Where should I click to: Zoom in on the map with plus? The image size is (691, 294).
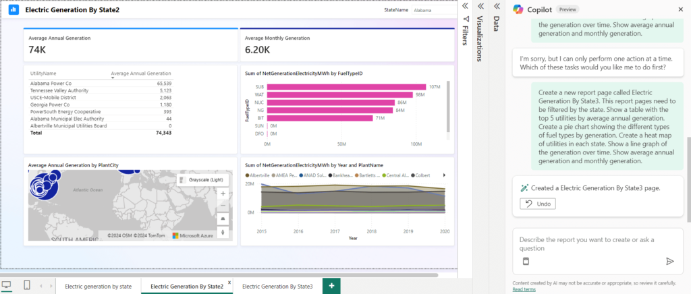click(x=223, y=193)
